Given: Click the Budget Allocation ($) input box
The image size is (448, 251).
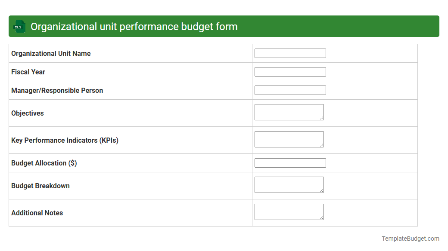Looking at the screenshot, I should 290,162.
